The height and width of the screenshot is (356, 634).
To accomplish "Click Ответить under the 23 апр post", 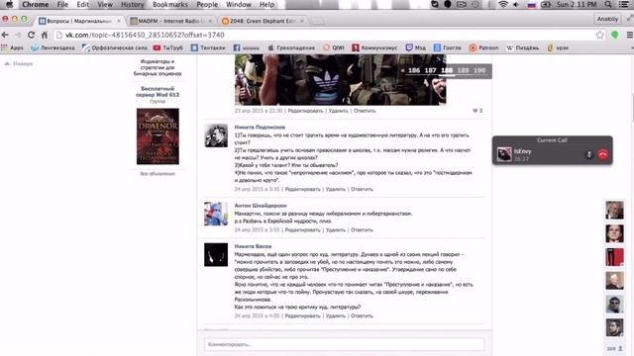I will coord(365,111).
